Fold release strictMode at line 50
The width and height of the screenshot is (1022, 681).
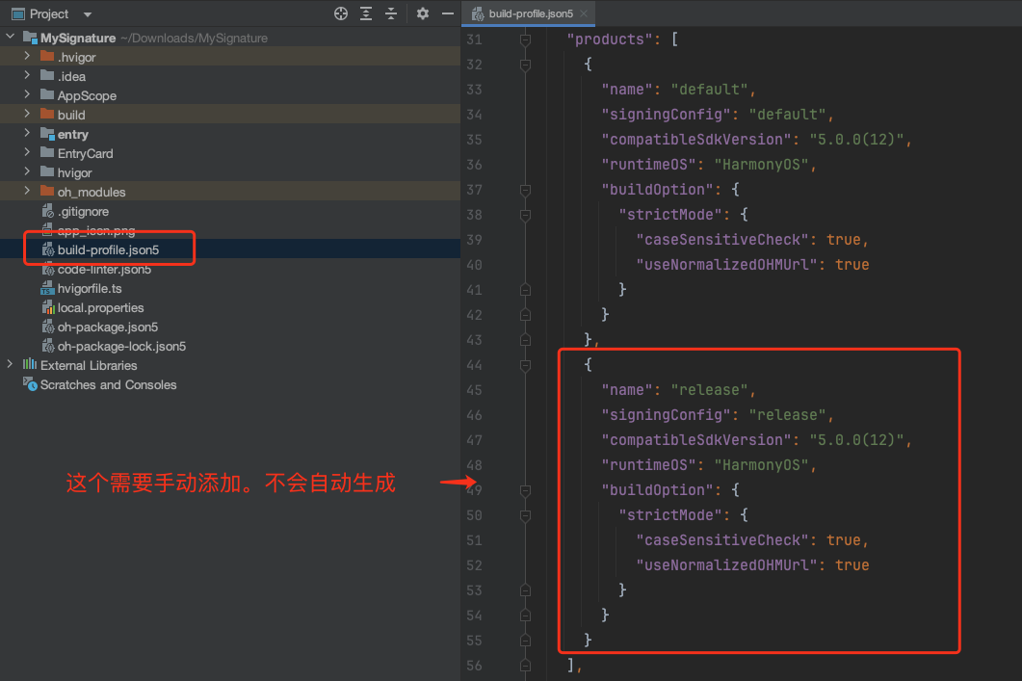(x=525, y=515)
